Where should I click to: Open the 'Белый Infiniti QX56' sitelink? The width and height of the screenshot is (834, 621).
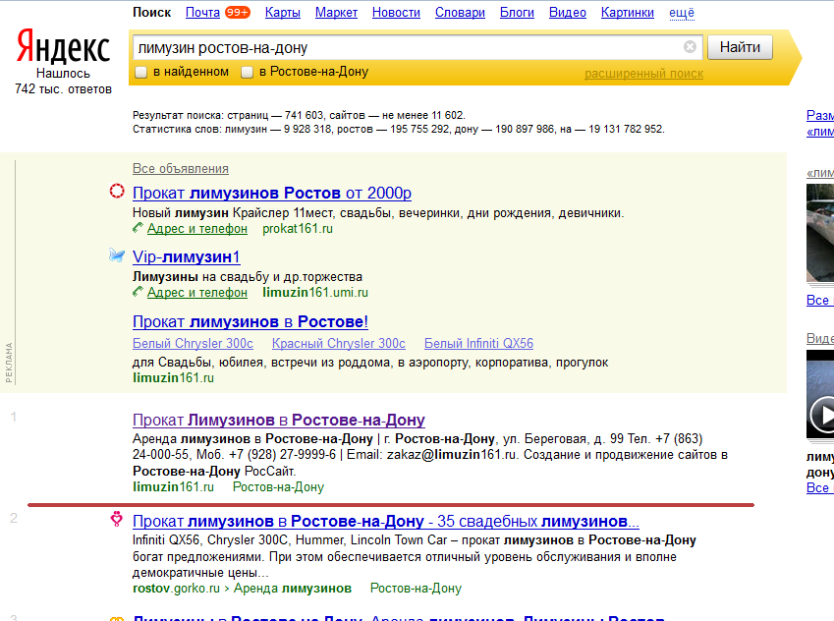pyautogui.click(x=478, y=343)
